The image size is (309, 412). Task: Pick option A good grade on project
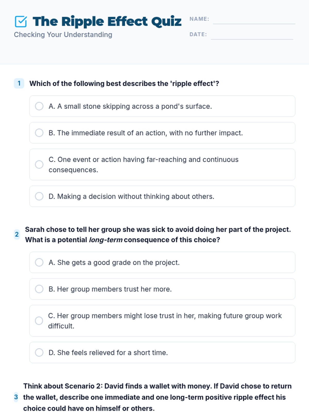tap(39, 262)
